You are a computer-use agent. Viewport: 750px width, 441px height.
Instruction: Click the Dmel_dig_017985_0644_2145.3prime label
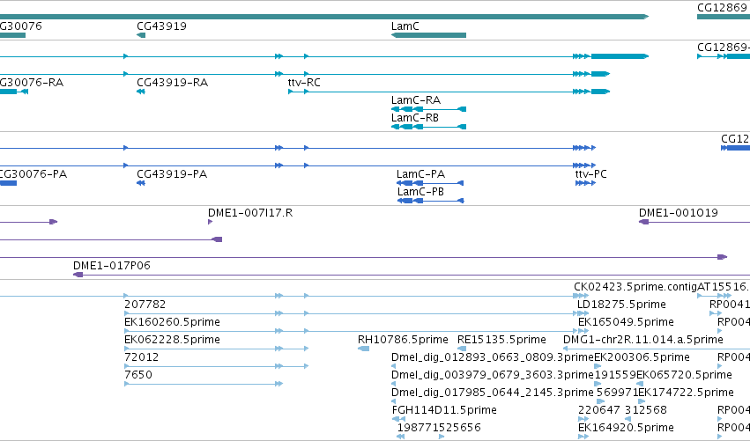pos(492,393)
